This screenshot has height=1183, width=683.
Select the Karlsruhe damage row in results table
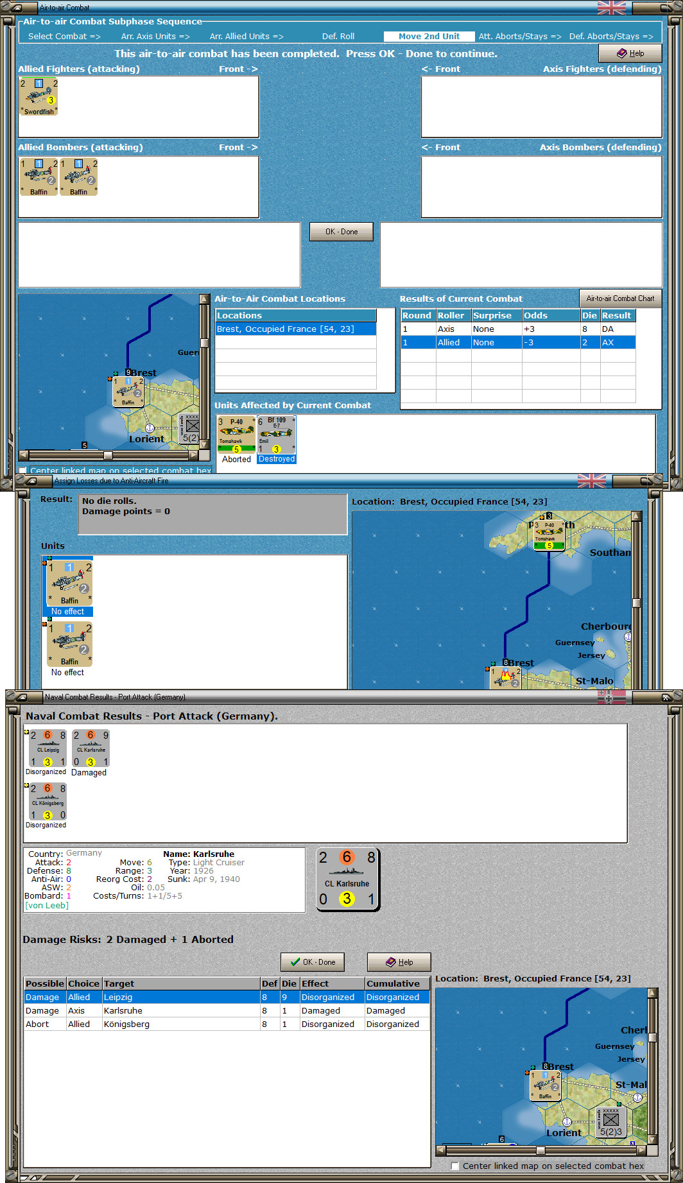coord(227,1011)
